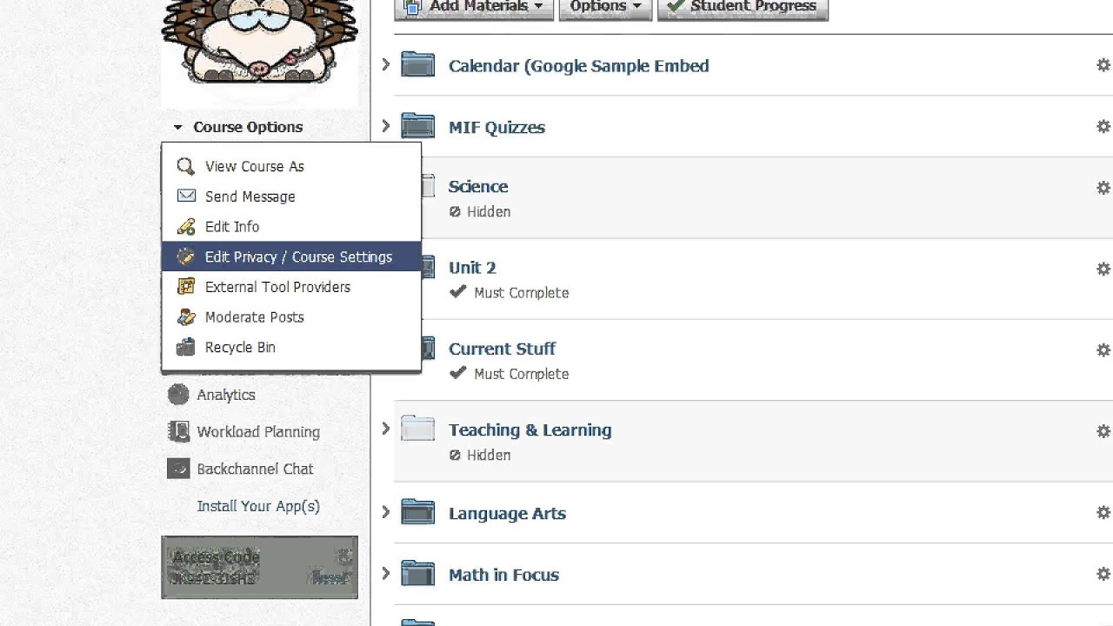Click the Analytics icon in sidebar

click(178, 395)
